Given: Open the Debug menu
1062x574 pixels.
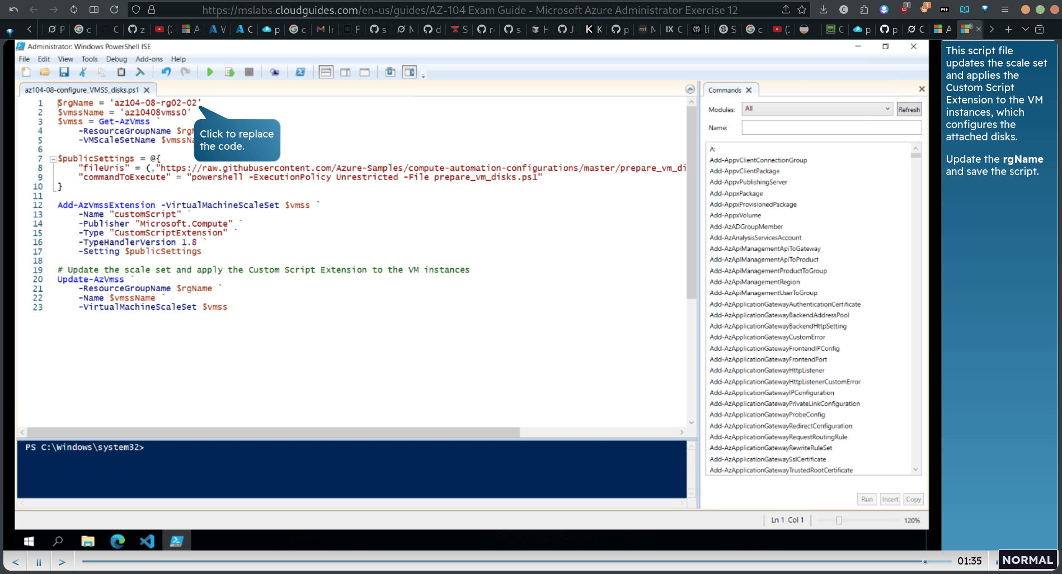Looking at the screenshot, I should coord(116,59).
